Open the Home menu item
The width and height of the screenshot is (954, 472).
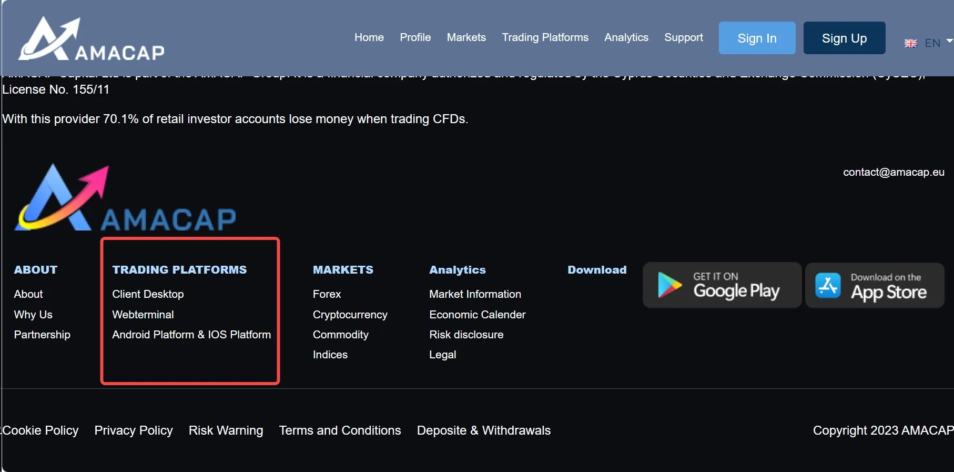(369, 37)
